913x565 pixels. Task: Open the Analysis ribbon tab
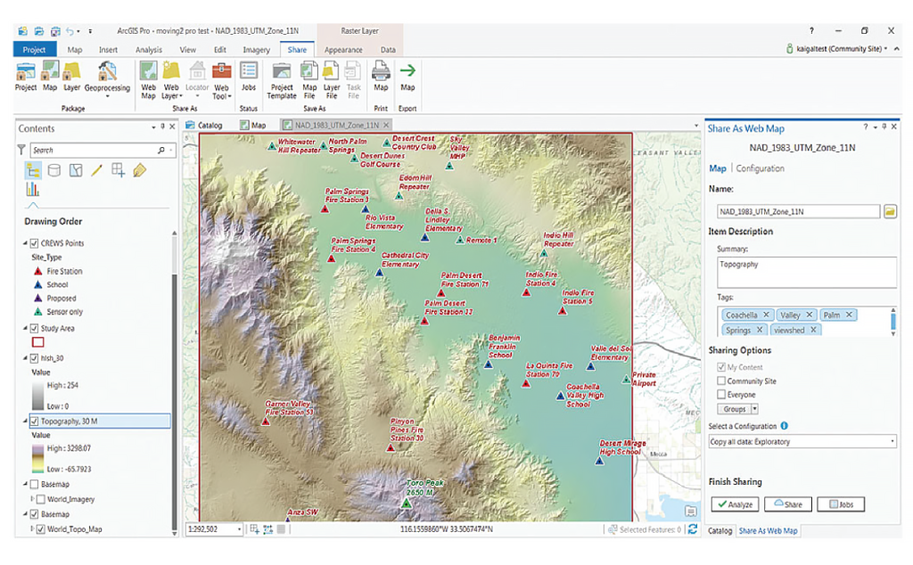pyautogui.click(x=149, y=50)
